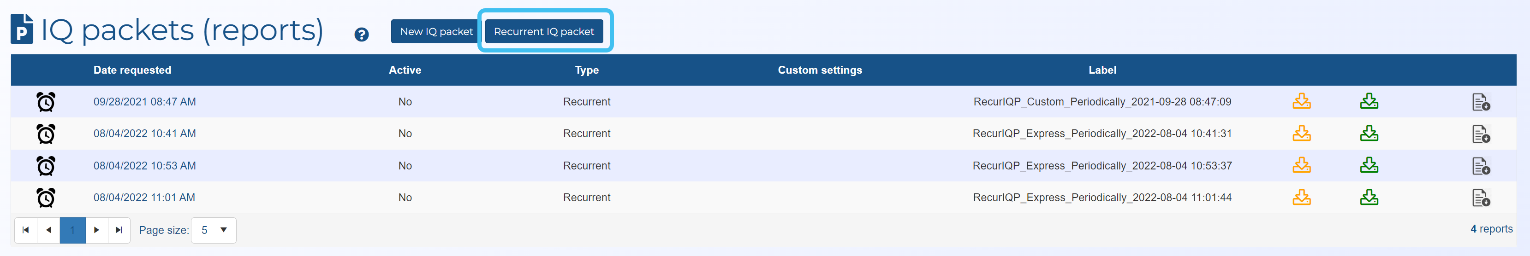Open document icon for 08/04/2022 10:41 packet
The height and width of the screenshot is (256, 1530).
pyautogui.click(x=1481, y=134)
